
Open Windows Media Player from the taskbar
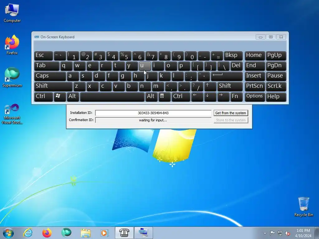[x=105, y=233]
